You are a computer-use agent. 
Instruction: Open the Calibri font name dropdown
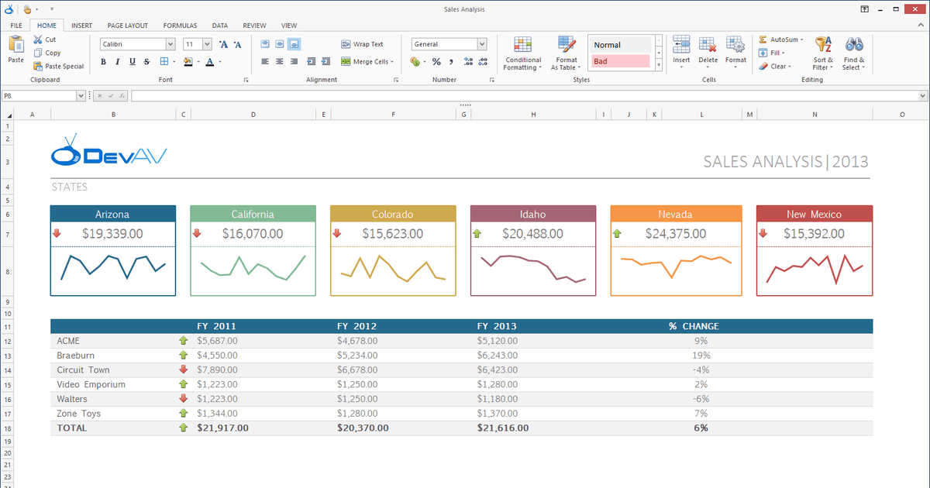[x=170, y=44]
